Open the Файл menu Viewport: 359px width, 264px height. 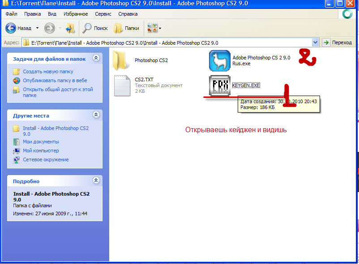(x=11, y=14)
